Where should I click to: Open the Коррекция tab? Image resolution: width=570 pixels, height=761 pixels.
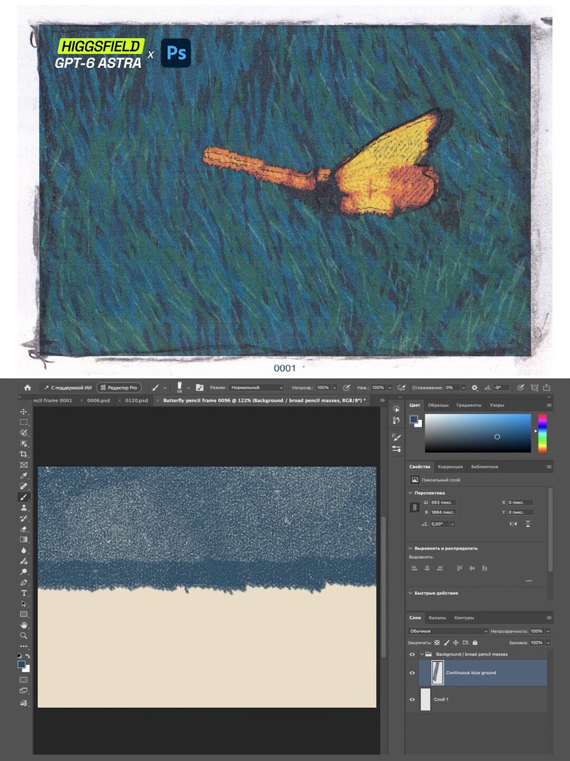pyautogui.click(x=450, y=467)
